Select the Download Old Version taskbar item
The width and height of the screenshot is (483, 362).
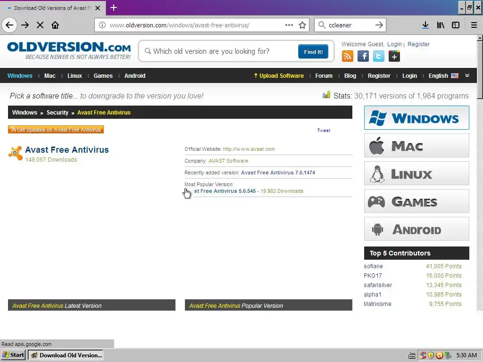coord(66,355)
